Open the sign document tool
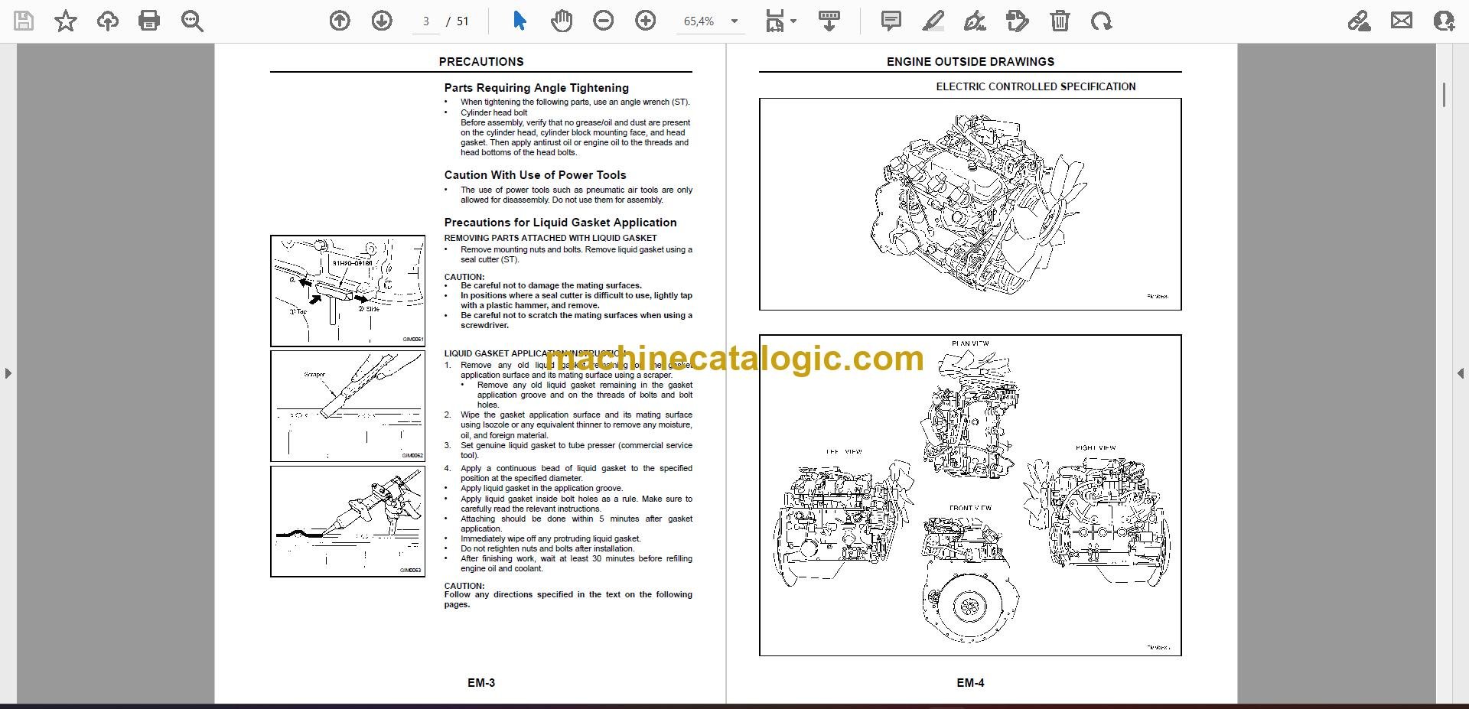 point(975,21)
